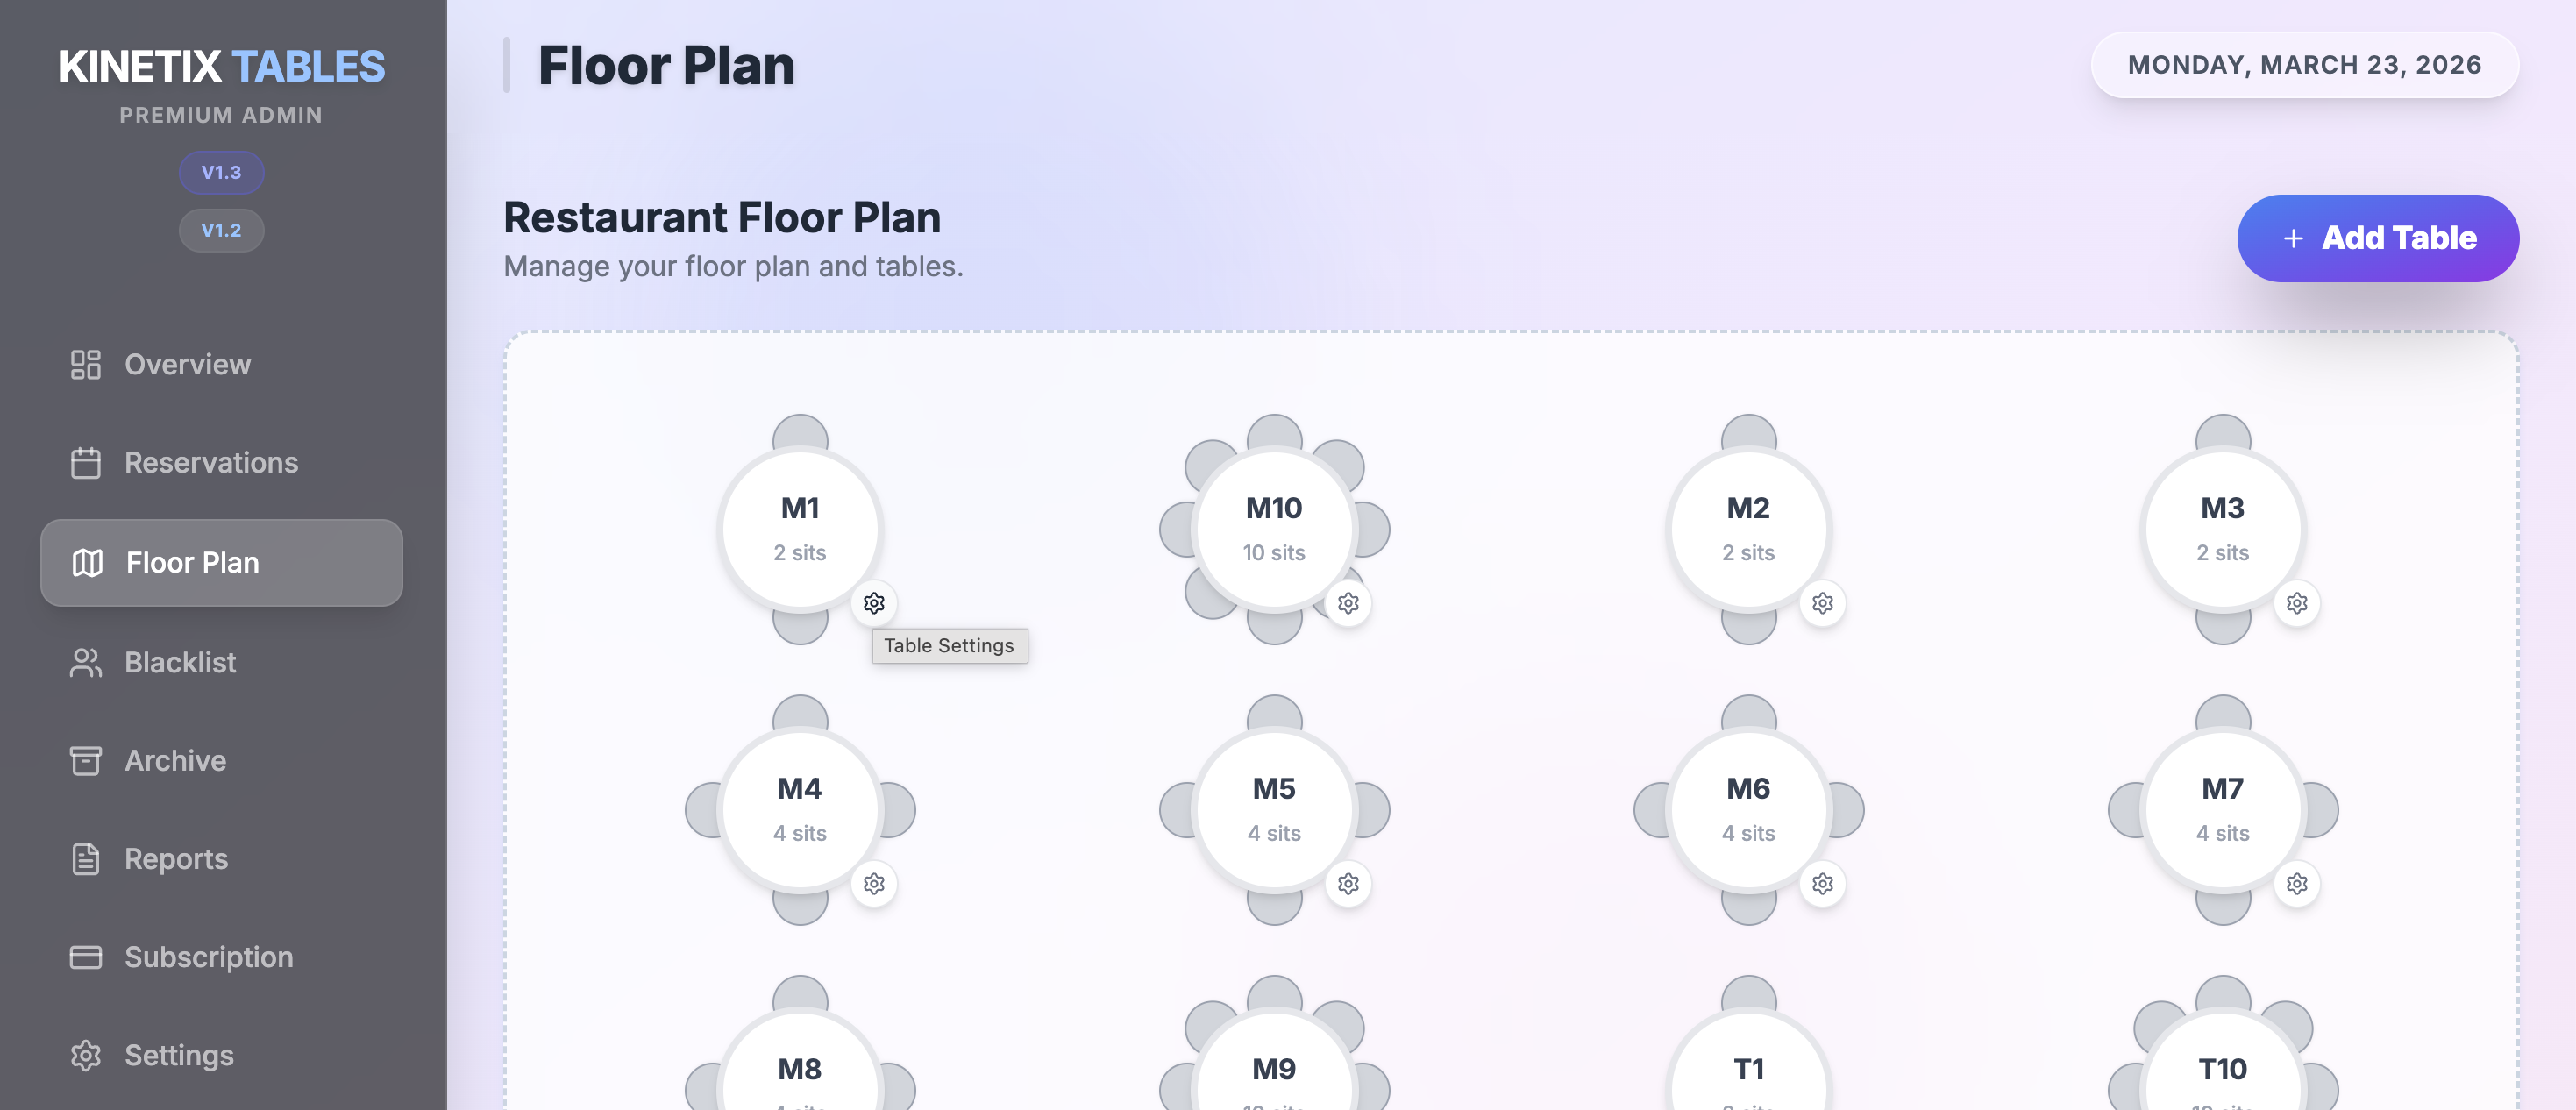Go to Reservations in the sidebar

tap(210, 463)
